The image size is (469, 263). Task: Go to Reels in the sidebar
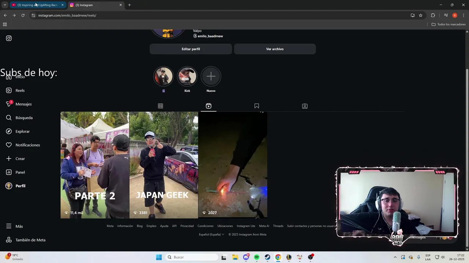coord(15,90)
